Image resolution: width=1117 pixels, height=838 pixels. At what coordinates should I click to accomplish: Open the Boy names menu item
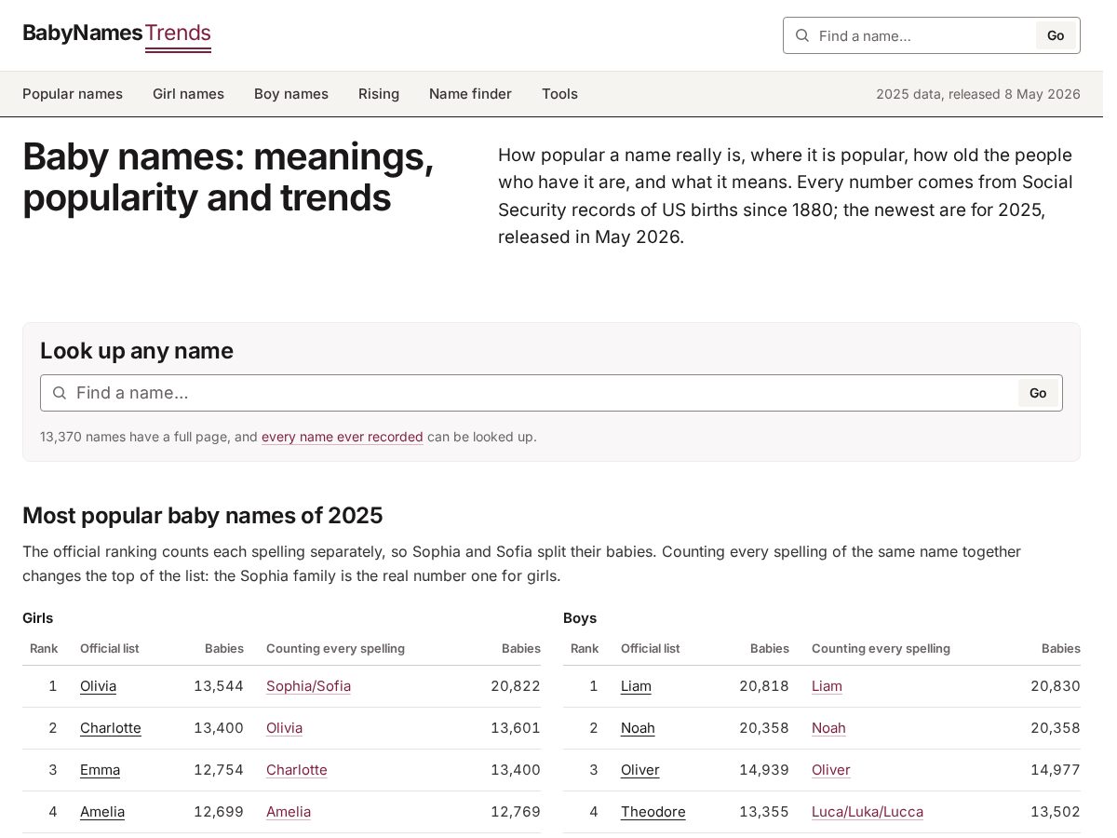[x=291, y=94]
